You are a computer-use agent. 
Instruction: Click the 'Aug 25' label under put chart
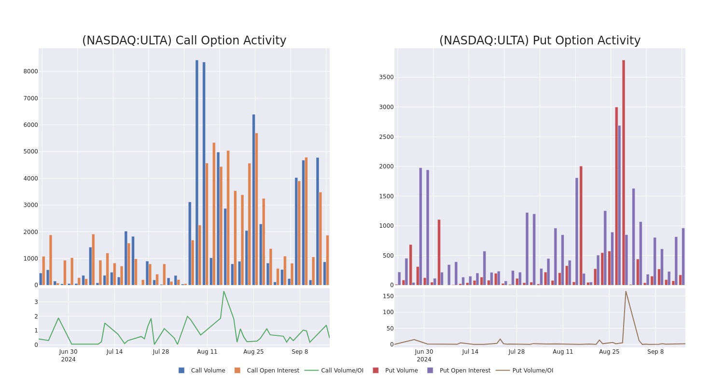coord(609,352)
